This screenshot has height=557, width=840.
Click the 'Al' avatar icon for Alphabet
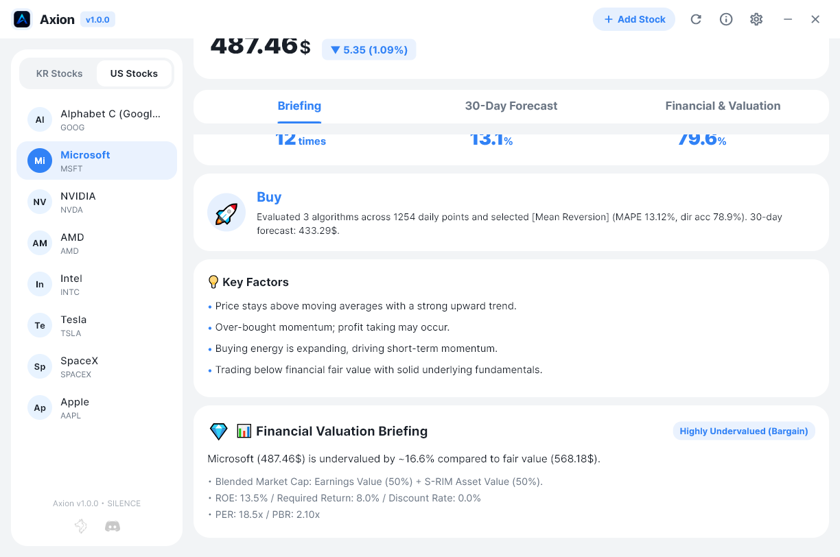click(x=40, y=119)
